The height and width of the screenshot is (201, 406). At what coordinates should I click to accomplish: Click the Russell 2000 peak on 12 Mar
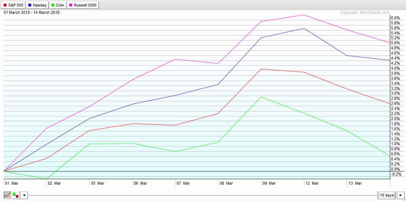pos(304,15)
